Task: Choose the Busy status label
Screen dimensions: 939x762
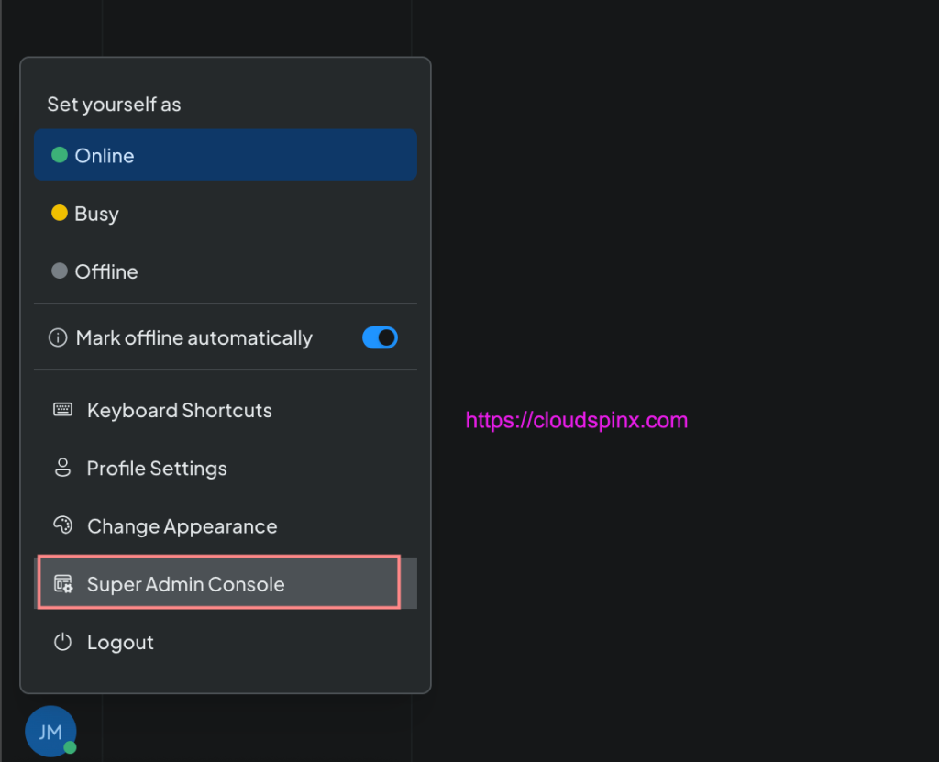Action: click(x=96, y=214)
